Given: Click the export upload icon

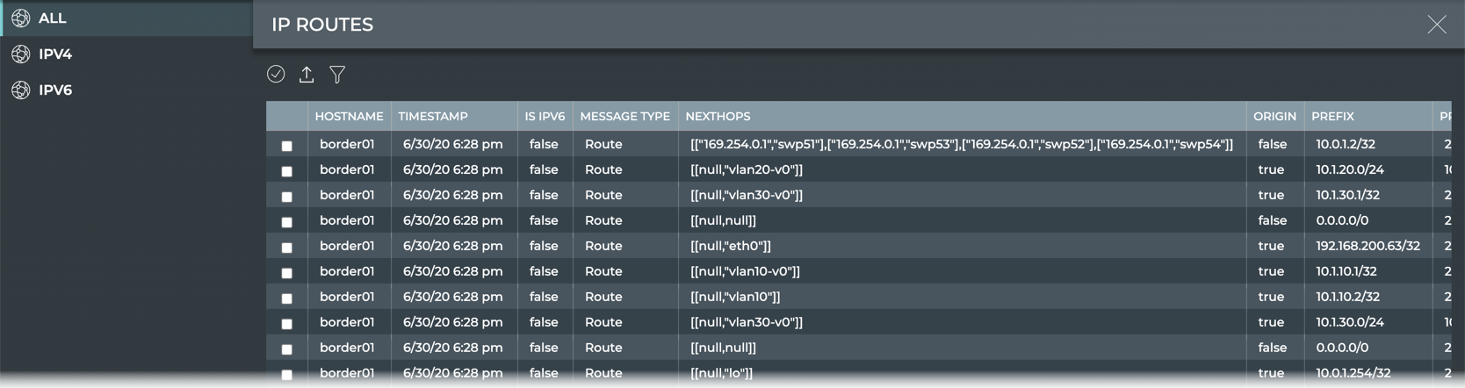Looking at the screenshot, I should (307, 75).
